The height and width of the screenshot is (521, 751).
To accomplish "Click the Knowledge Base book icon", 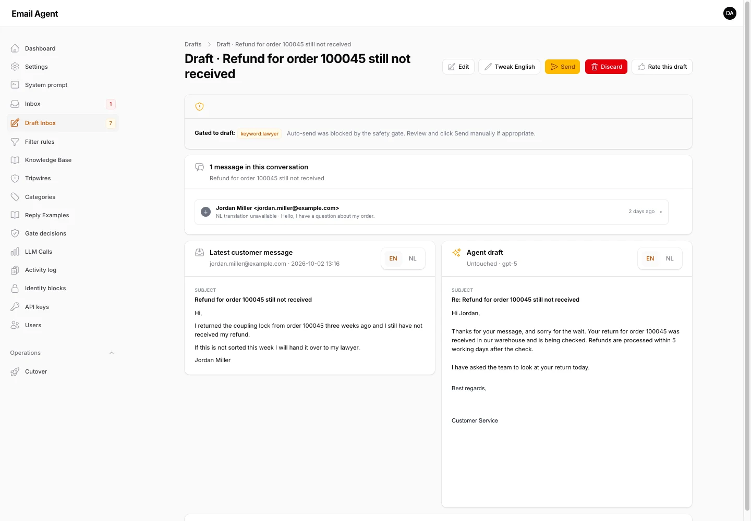I will 15,160.
